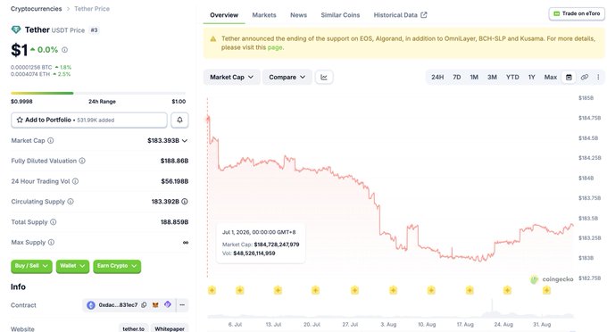Screen dimensions: 607x332
Task: Switch to line chart type icon
Action: [x=324, y=77]
